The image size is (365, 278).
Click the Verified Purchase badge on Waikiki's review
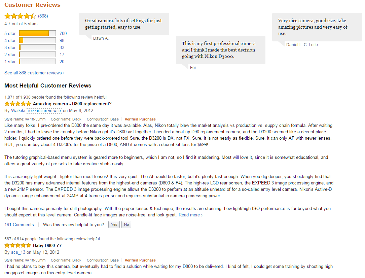pyautogui.click(x=140, y=119)
